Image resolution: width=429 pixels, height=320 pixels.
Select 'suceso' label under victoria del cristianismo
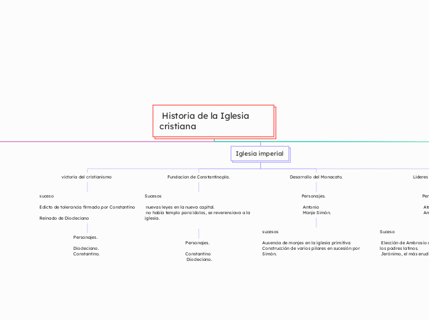pyautogui.click(x=47, y=196)
